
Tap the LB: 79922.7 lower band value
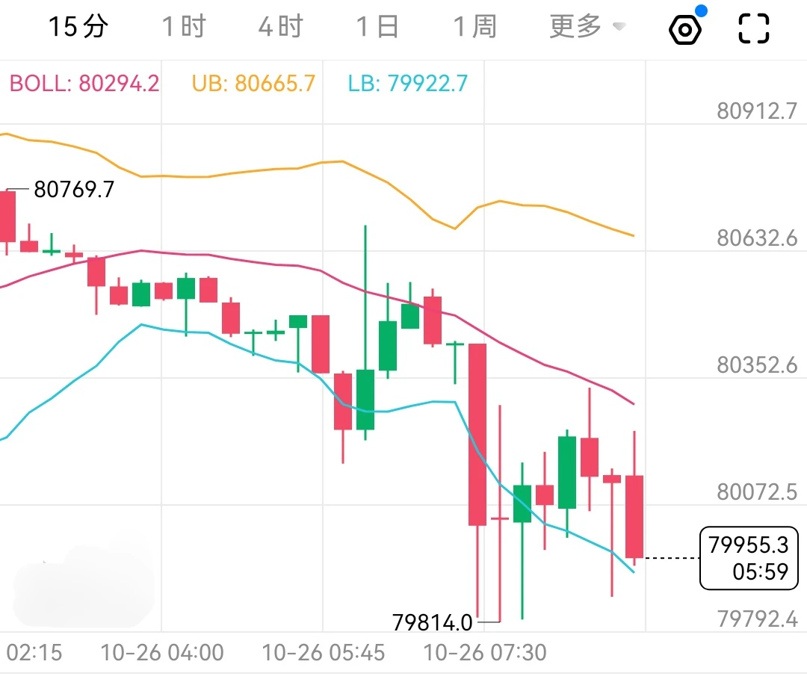408,84
